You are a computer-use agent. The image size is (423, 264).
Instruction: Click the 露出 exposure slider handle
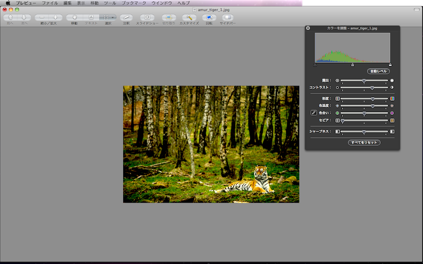click(364, 81)
